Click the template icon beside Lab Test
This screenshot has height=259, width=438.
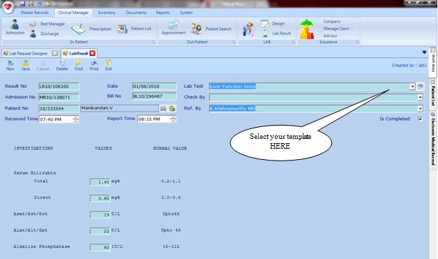[420, 87]
